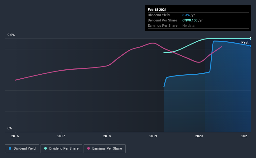Click the blue endpoint marker on Dividend Yield line
Viewport: 256px width, 158px height.
click(x=250, y=46)
